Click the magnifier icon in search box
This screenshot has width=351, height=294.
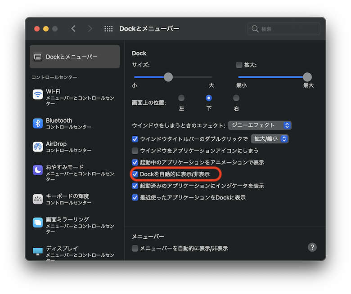pos(255,29)
